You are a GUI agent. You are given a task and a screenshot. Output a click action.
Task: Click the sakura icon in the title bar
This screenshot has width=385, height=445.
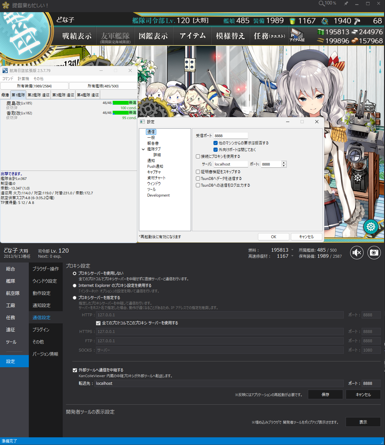click(6, 5)
